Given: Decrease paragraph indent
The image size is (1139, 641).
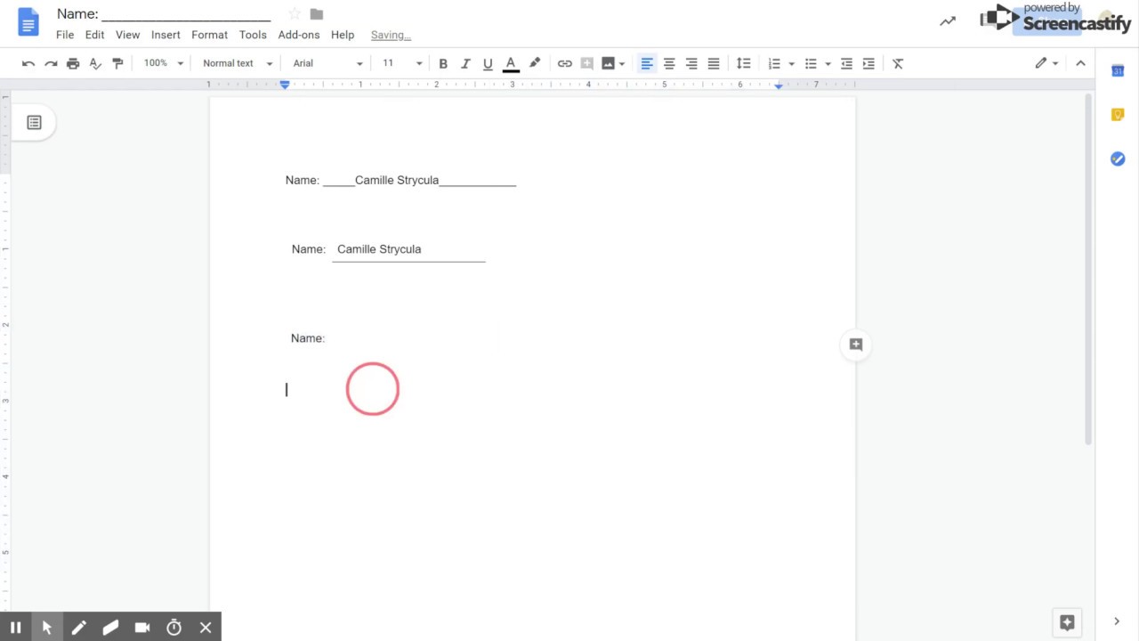Looking at the screenshot, I should 846,63.
